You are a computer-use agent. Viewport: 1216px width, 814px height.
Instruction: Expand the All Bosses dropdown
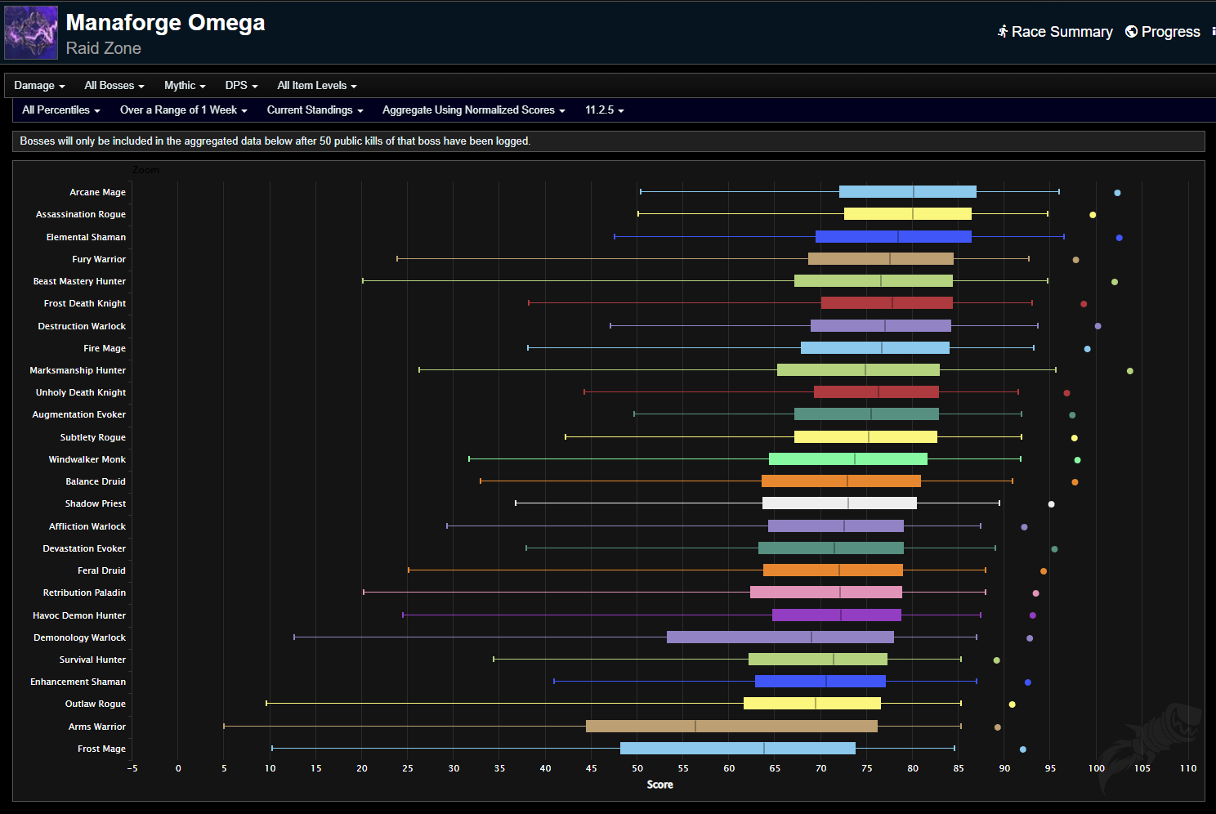[x=114, y=86]
